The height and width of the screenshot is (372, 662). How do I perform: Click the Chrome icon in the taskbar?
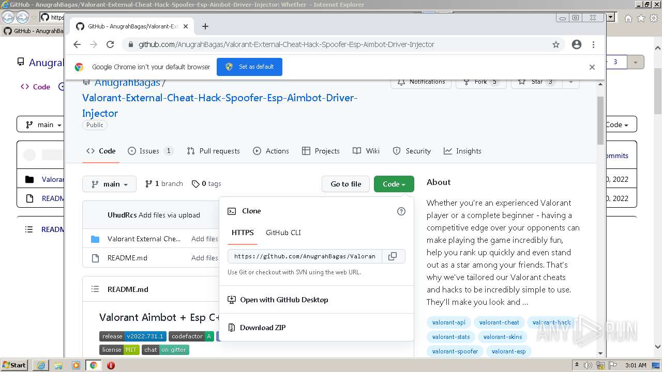tap(93, 365)
